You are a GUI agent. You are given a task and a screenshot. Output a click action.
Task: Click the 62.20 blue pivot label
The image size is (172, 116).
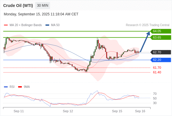tap(161, 60)
